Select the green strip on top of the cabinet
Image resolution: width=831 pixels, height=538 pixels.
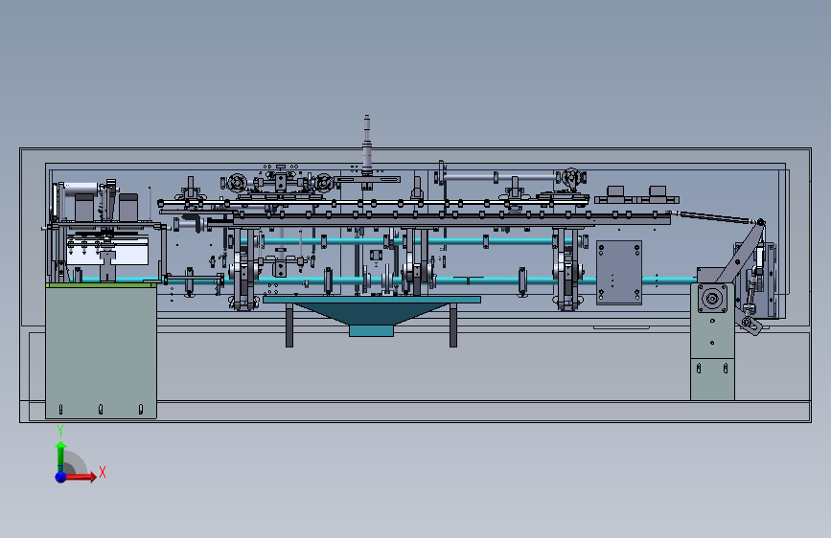pyautogui.click(x=101, y=285)
